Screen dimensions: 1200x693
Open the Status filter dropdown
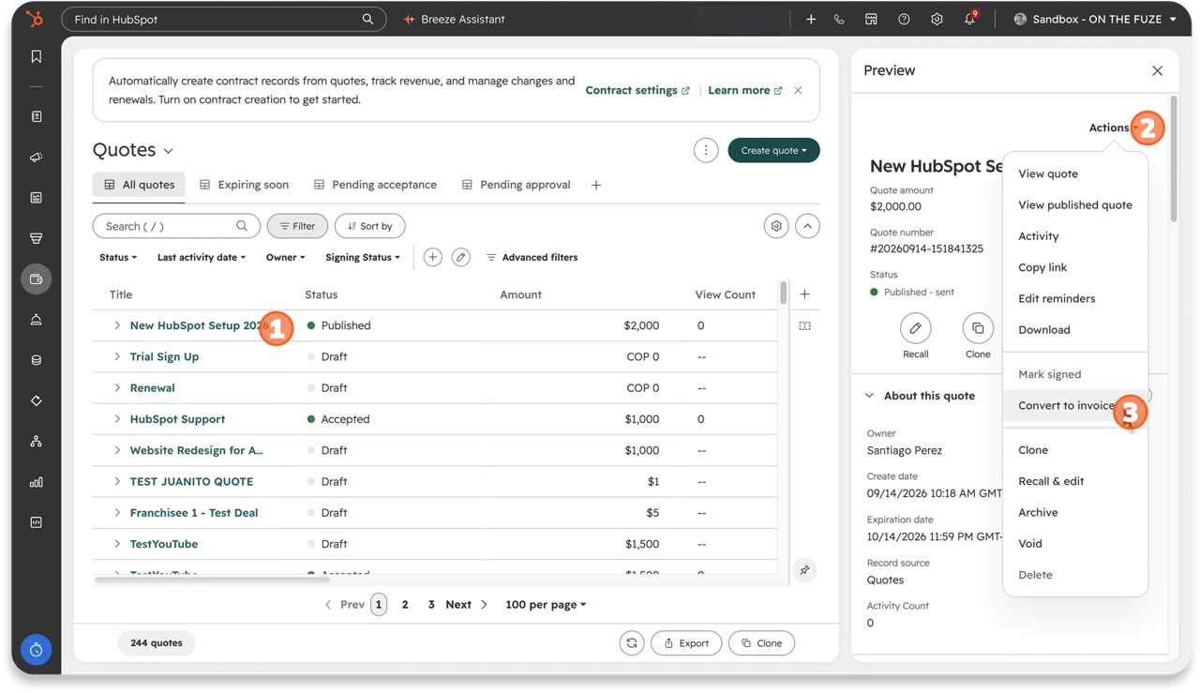[118, 257]
